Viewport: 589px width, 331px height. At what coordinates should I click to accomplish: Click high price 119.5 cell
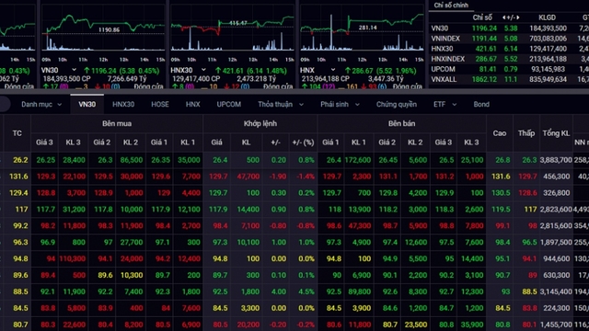[501, 210]
